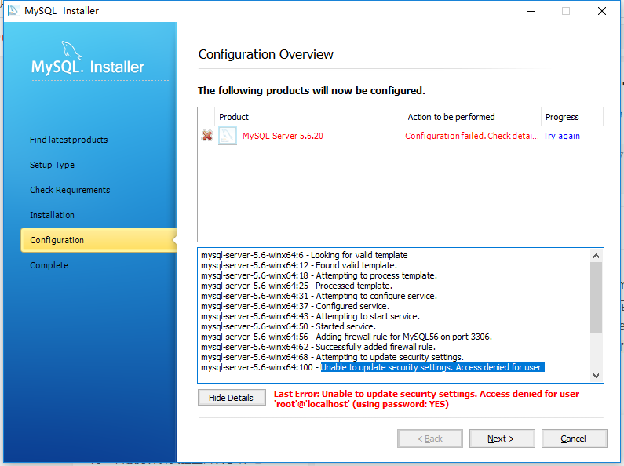Click the Cancel button
The width and height of the screenshot is (624, 466).
tap(574, 439)
